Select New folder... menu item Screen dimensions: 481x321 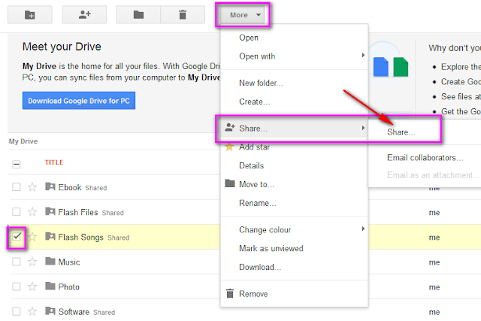point(294,83)
